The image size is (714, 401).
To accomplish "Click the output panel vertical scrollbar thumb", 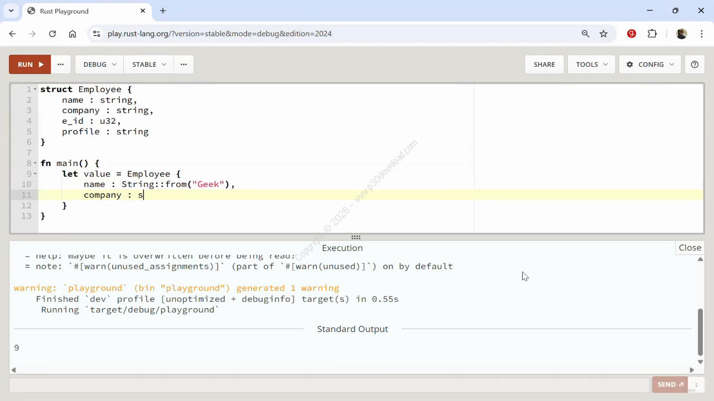I will (x=701, y=331).
